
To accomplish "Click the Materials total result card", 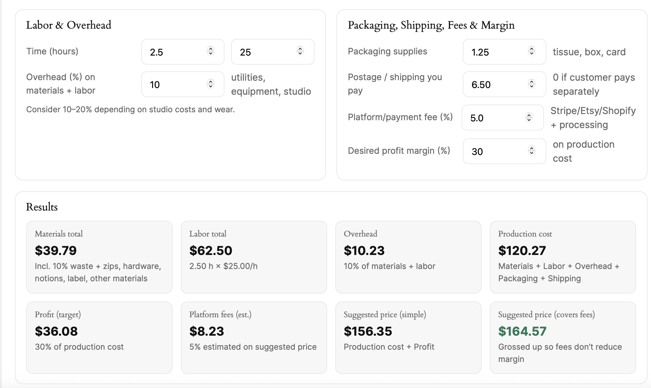I will (99, 257).
